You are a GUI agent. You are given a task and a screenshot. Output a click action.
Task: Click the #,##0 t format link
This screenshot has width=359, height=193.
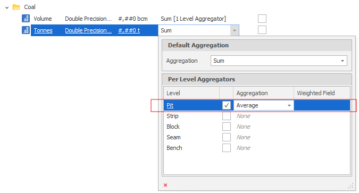(x=129, y=30)
